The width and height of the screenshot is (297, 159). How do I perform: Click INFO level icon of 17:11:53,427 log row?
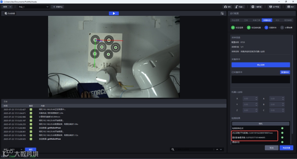click(31, 109)
